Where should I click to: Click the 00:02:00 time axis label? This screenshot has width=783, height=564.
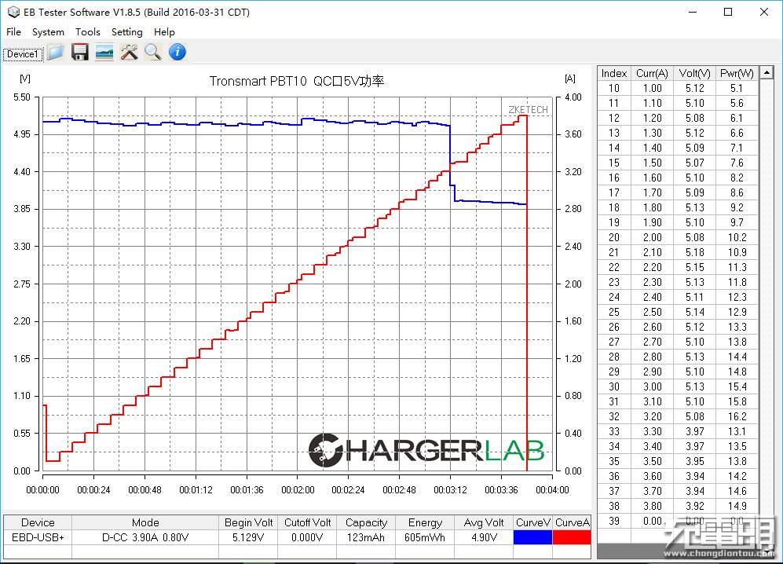(298, 490)
